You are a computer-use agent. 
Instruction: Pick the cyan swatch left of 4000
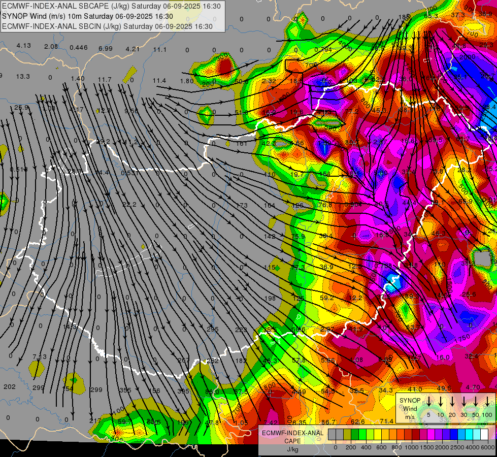pos(469,434)
